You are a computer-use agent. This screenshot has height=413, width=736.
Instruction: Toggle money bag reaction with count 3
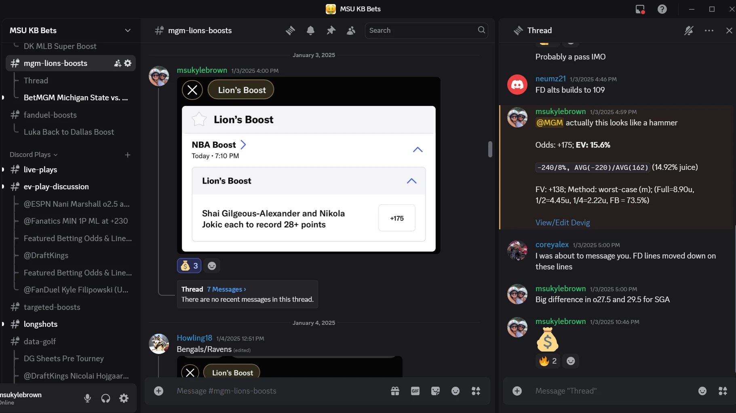point(189,266)
